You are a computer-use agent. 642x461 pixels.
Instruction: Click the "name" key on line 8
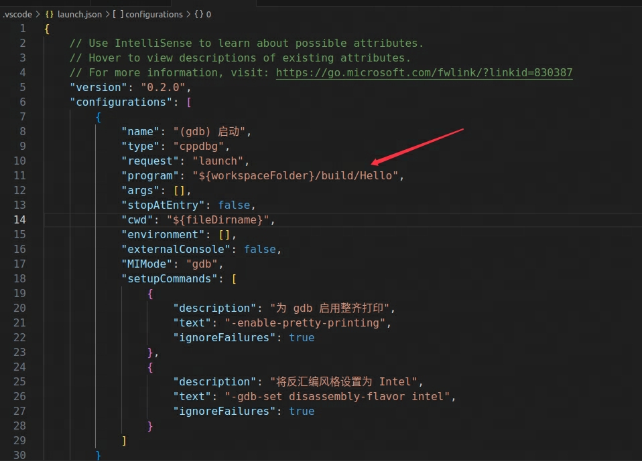click(141, 132)
